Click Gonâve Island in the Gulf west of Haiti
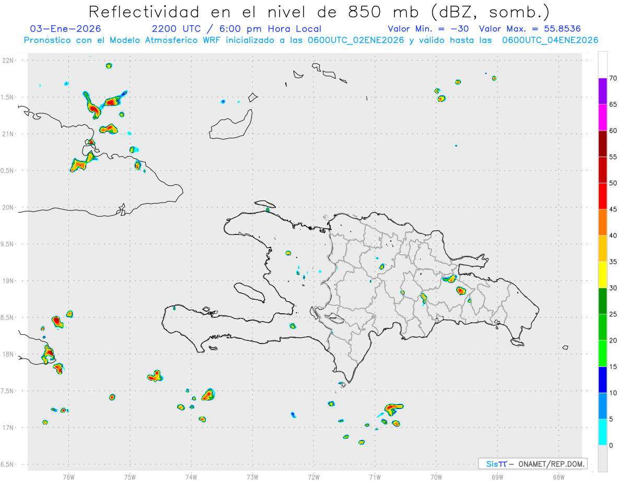 coord(249,292)
